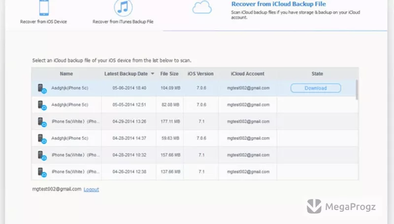Select iPhone 5s(White) name dated 04-28-2014 10:32
The image size is (394, 224).
tap(75, 155)
